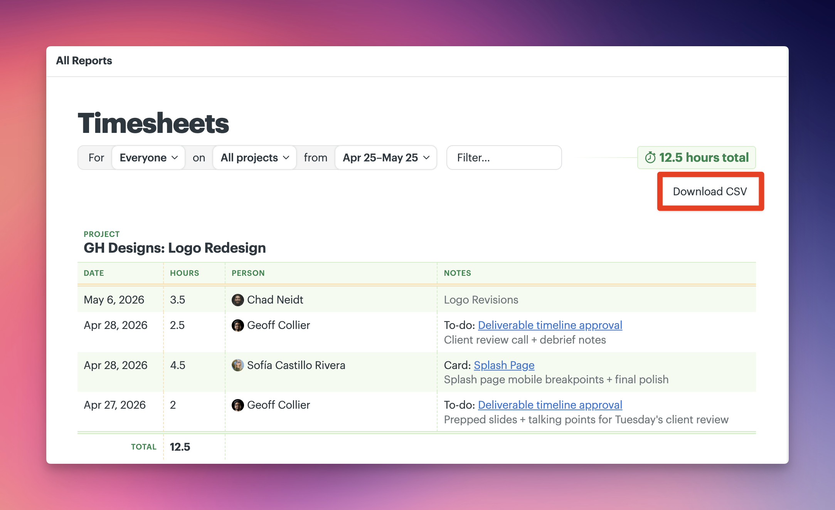Click the Apr 27, 2026 date cell

(115, 405)
